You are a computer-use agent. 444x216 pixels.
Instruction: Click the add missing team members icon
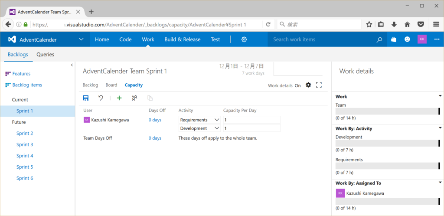134,98
